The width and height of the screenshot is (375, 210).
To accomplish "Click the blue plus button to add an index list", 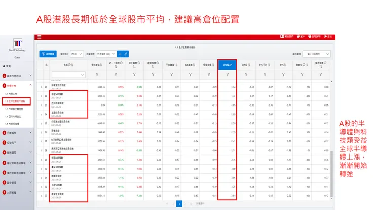I will pos(120,54).
